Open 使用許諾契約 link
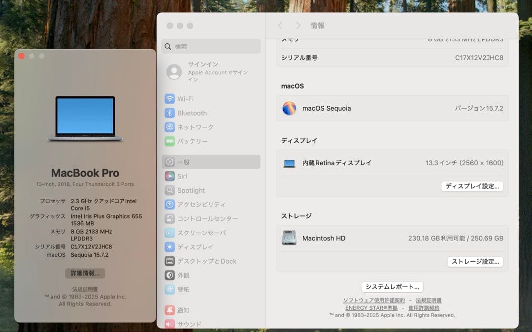 click(424, 308)
